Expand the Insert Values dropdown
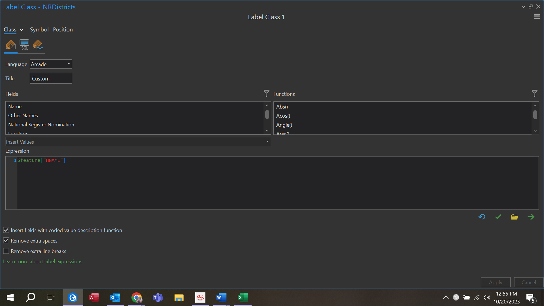The image size is (544, 306). coord(267,142)
